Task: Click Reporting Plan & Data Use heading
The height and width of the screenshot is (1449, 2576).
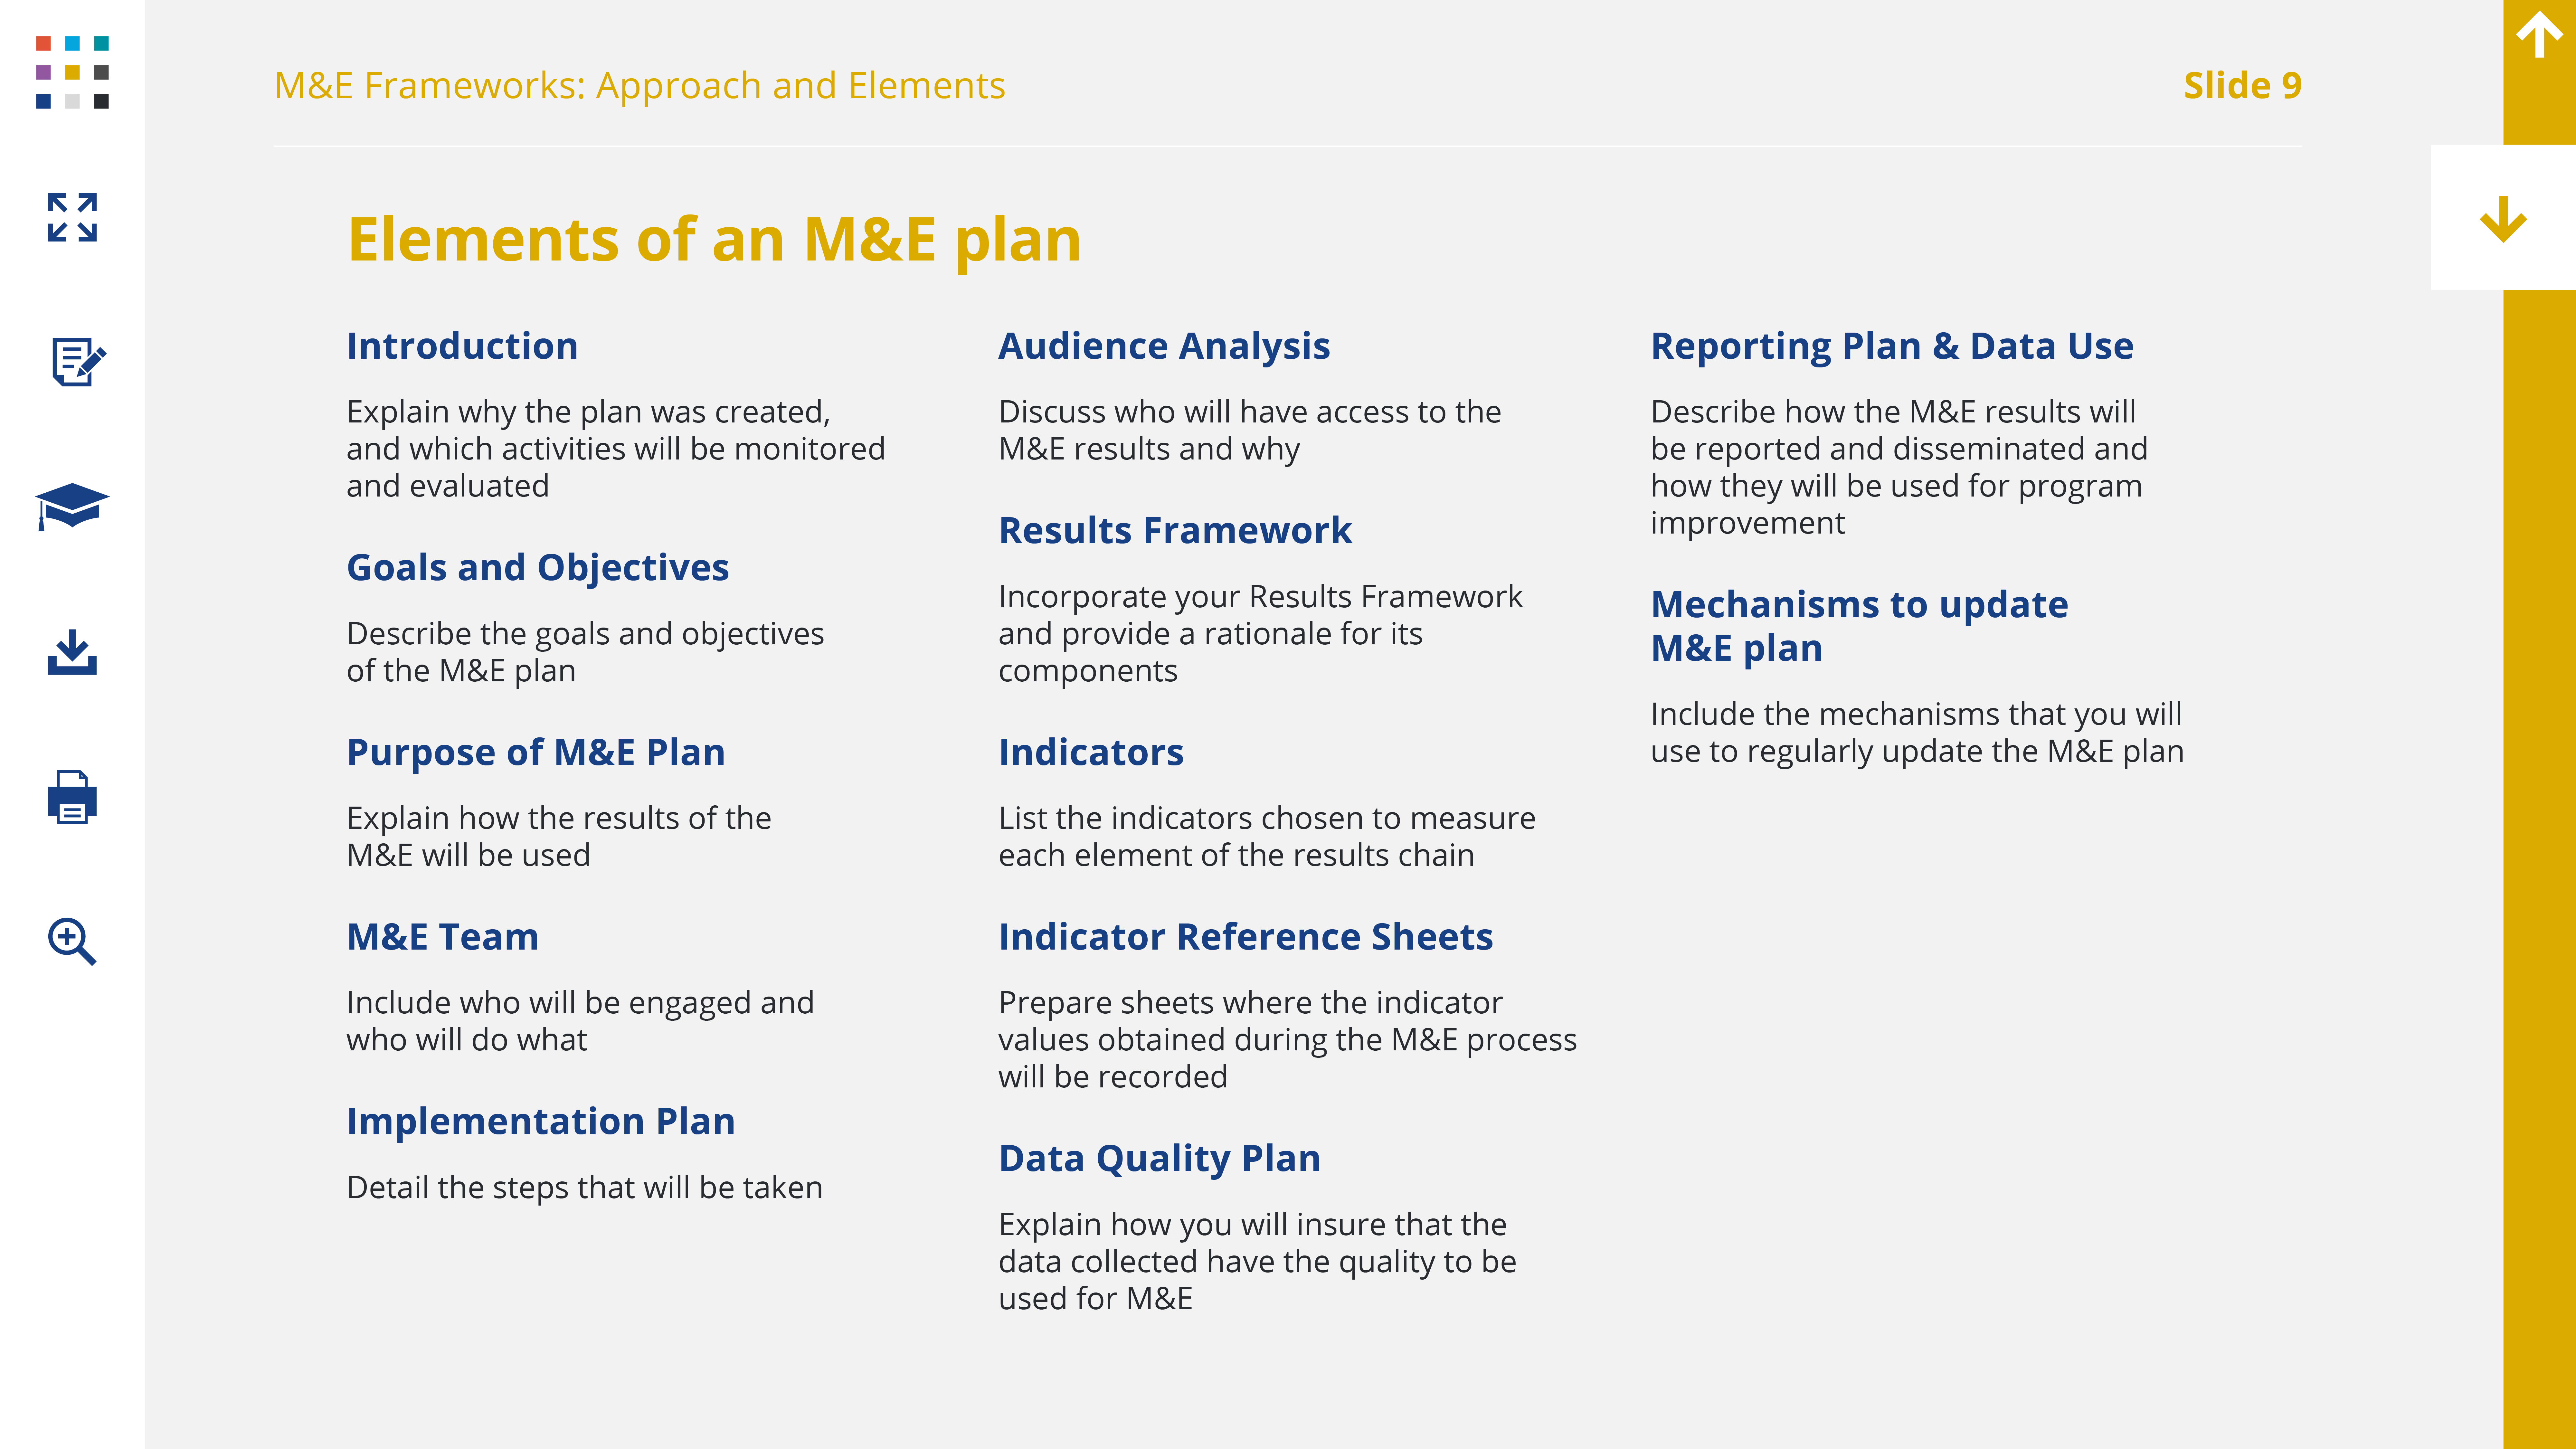Action: pos(1891,346)
